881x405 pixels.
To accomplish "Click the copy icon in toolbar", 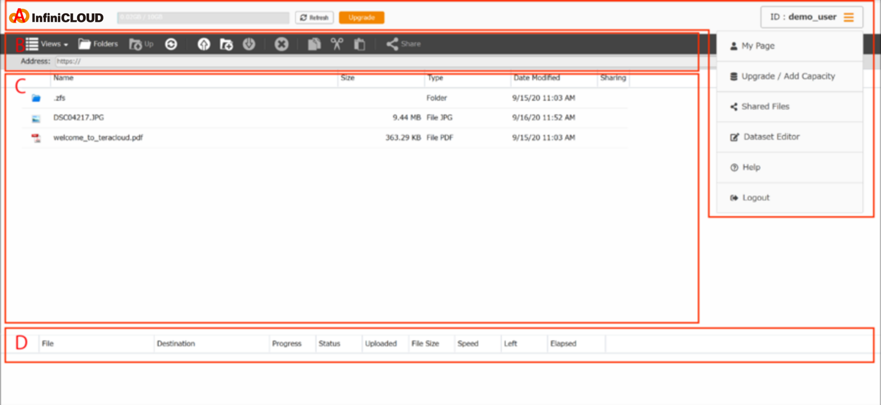I will point(314,44).
